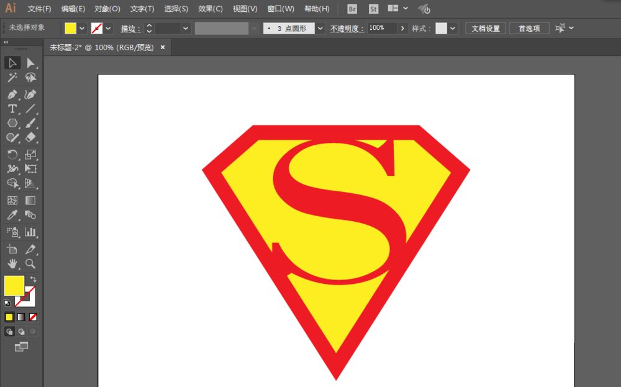This screenshot has width=621, height=387.
Task: Enable Draw Normal mode
Action: point(9,332)
